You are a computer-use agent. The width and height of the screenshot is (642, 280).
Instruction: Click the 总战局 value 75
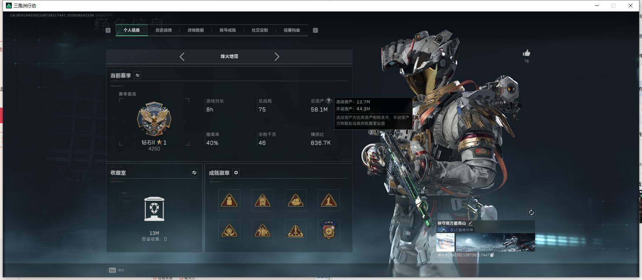[262, 110]
